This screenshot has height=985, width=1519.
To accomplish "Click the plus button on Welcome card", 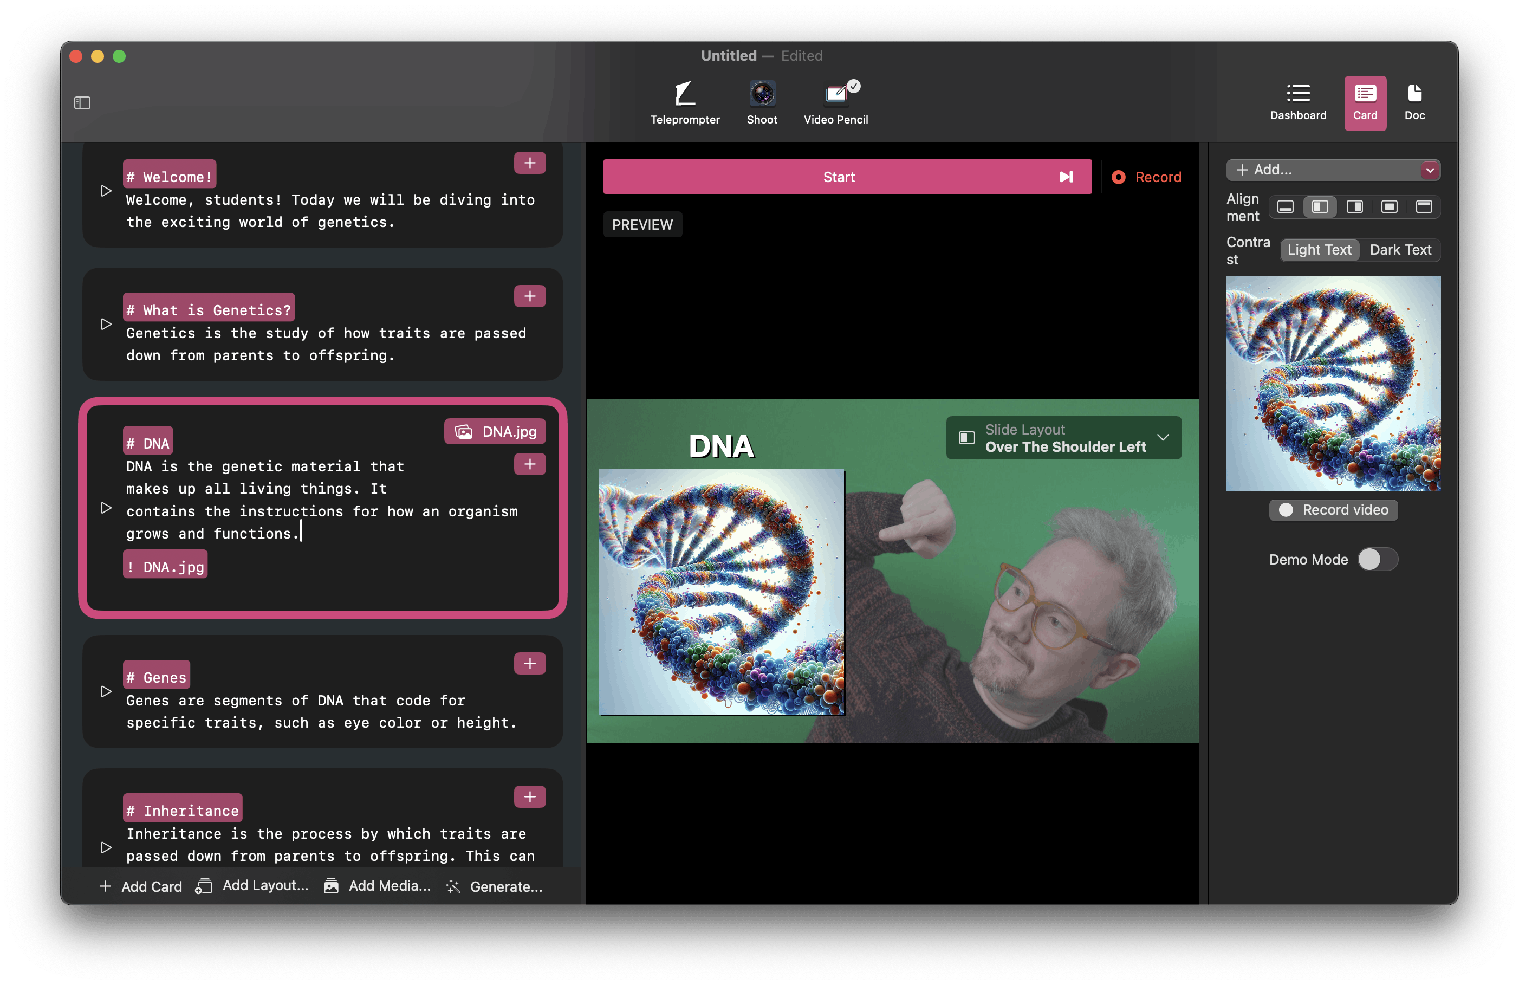I will tap(529, 164).
